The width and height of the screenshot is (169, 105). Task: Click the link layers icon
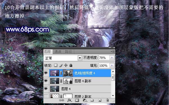(x=61, y=100)
